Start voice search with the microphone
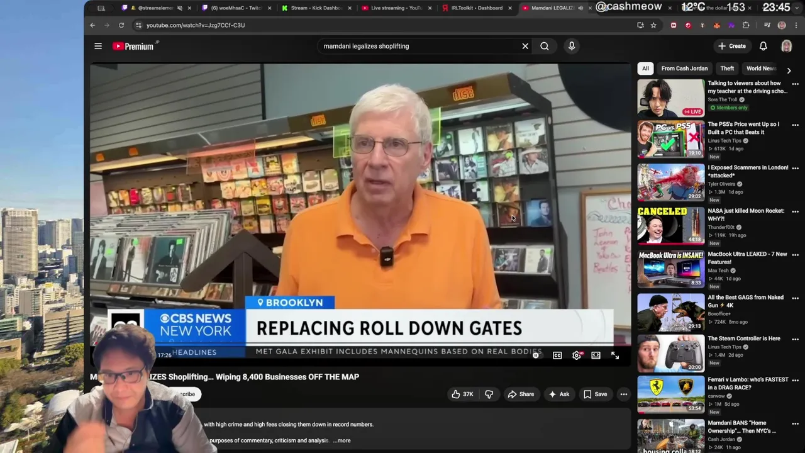Image resolution: width=805 pixels, height=453 pixels. pos(572,46)
